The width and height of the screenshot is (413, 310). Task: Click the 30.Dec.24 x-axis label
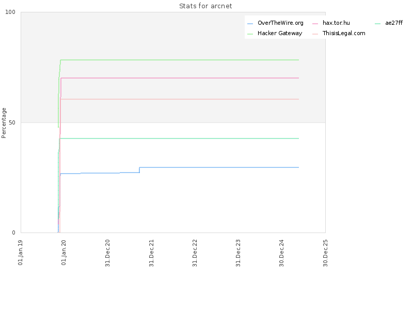(x=281, y=253)
